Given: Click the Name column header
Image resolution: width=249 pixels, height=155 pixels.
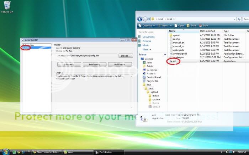Looking at the screenshot, I should tap(172, 31).
